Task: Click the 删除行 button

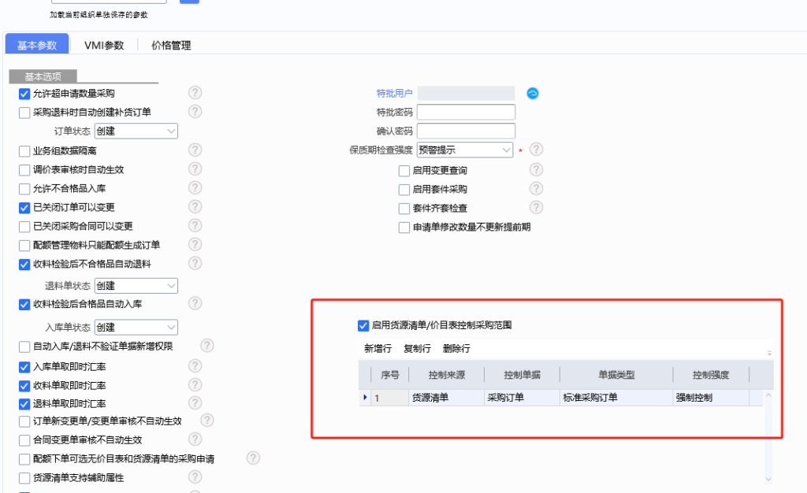Action: coord(456,348)
